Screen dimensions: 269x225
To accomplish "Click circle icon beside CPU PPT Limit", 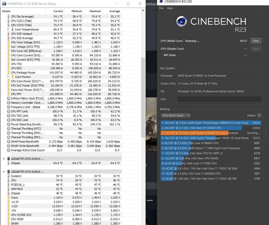I will 9,111.
